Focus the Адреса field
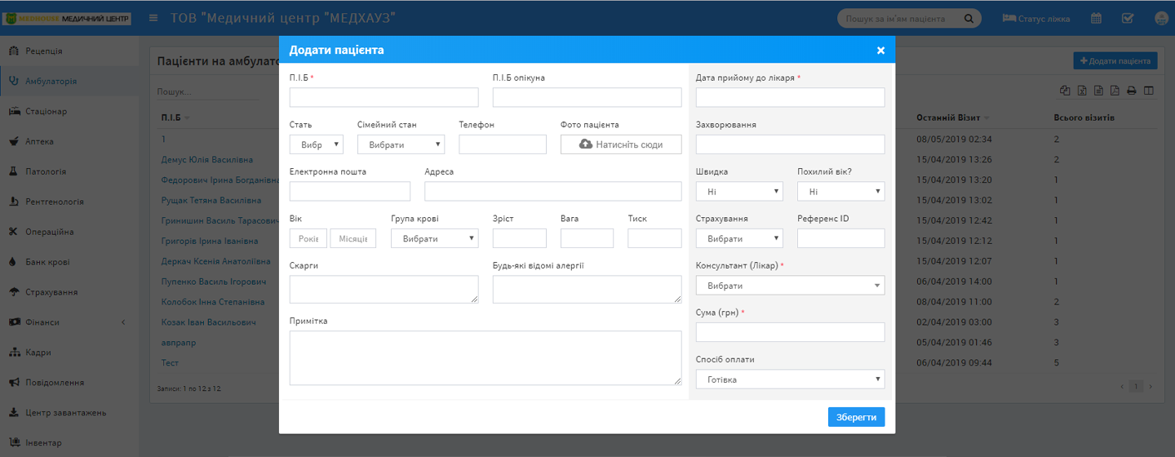The height and width of the screenshot is (457, 1175). tap(553, 191)
